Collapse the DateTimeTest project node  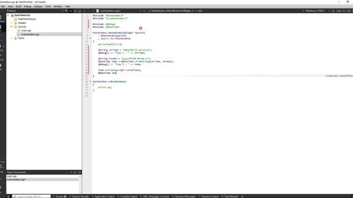click(x=8, y=15)
